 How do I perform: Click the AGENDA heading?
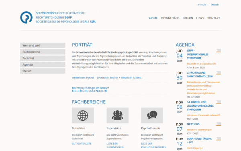pos(185,45)
